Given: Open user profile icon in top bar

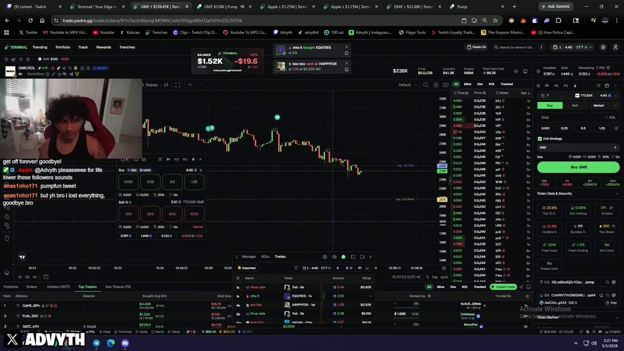Looking at the screenshot, I should pos(615,47).
